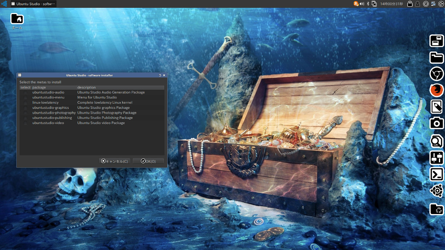This screenshot has height=250, width=445.
Task: Select the 'ubuntustudio-audio' package name
Action: click(x=48, y=92)
